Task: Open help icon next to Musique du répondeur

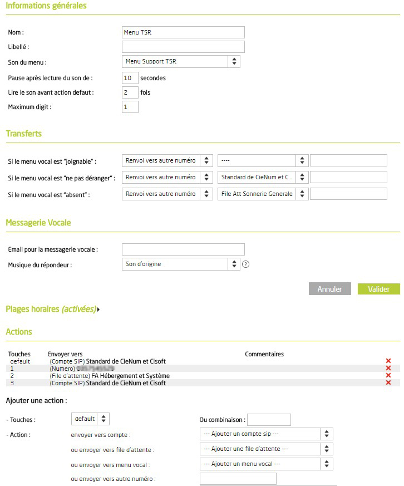Action: (x=245, y=264)
